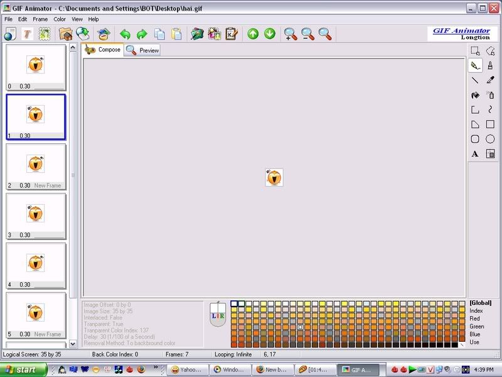
Task: Select the text tool letter A
Action: [x=475, y=154]
